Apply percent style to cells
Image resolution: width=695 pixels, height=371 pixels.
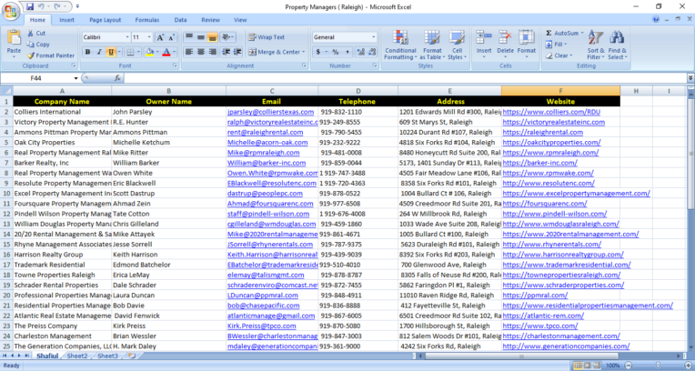click(336, 52)
